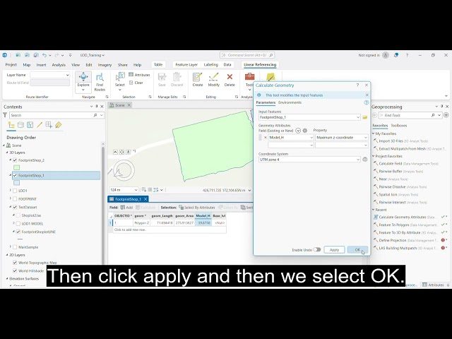Enable the FOOTPRINT layer checkbox
Screen dimensions: 452x339
point(15,199)
